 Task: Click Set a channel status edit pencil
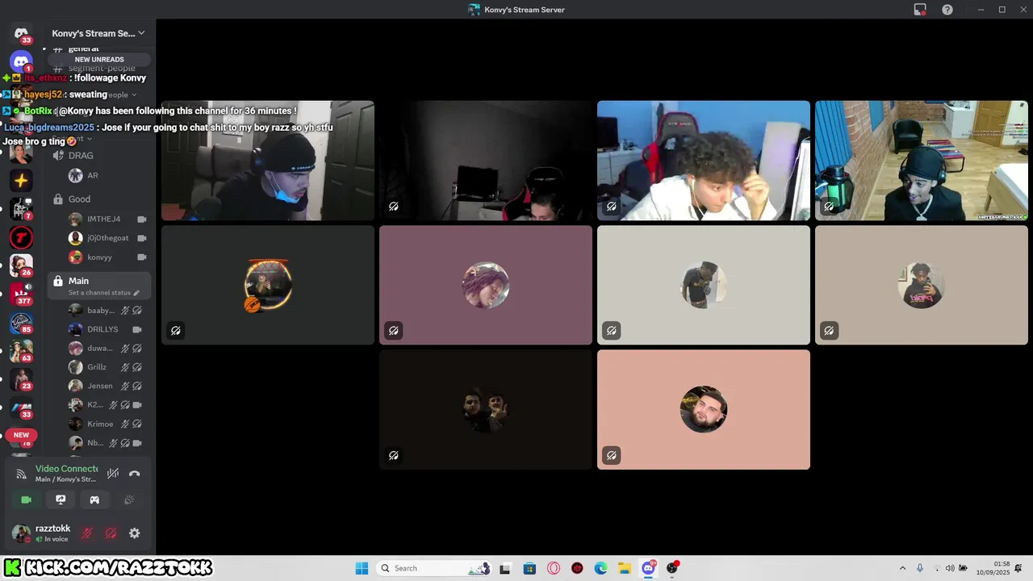click(136, 293)
